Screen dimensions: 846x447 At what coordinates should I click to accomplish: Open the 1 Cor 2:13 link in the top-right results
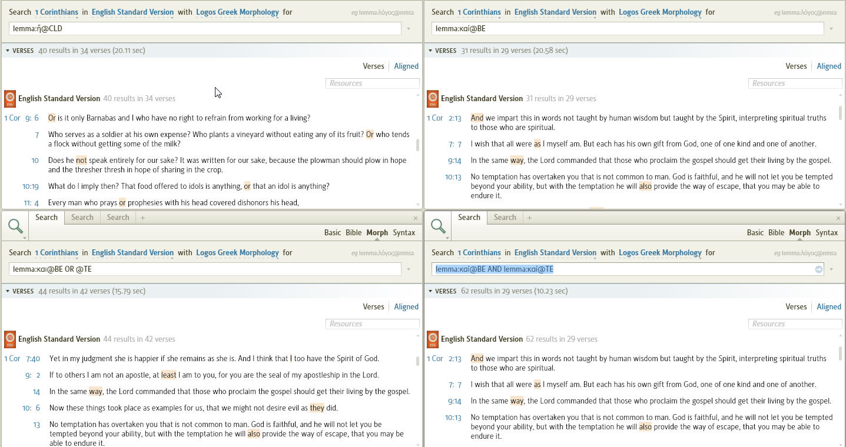[444, 118]
